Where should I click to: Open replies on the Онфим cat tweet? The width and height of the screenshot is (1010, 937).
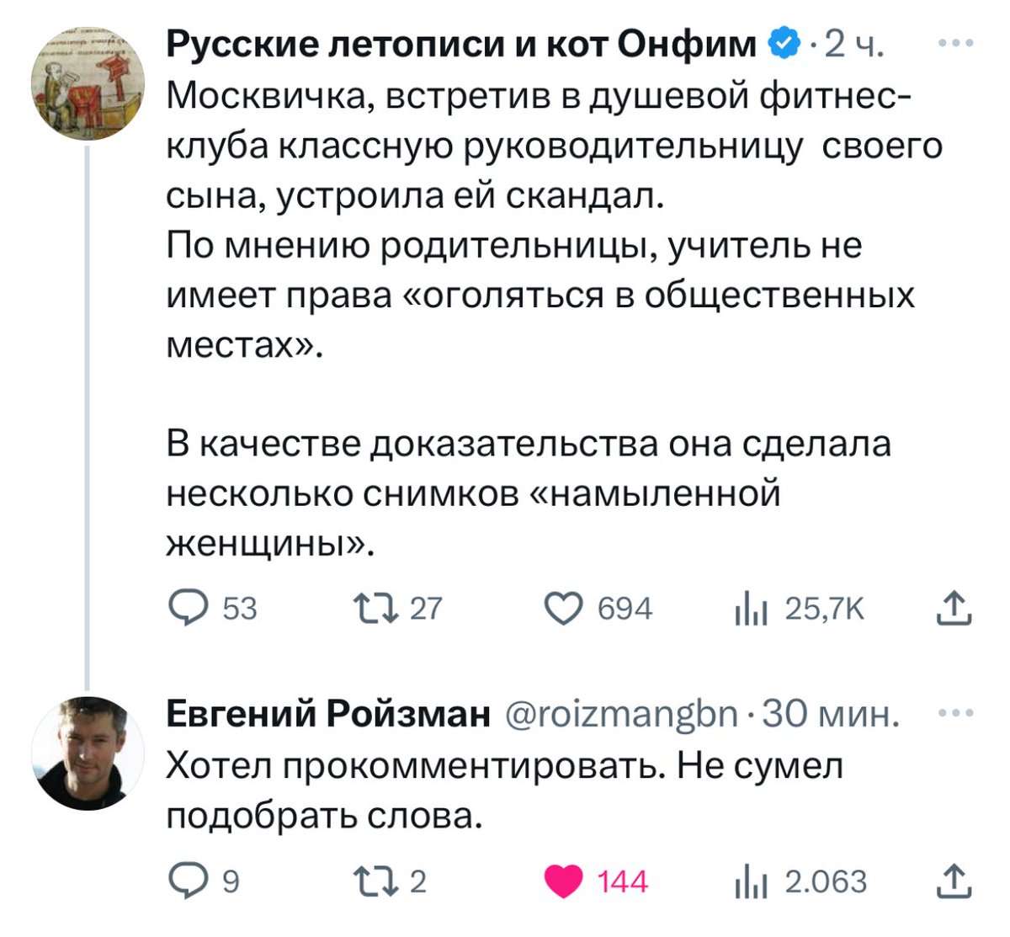click(189, 608)
